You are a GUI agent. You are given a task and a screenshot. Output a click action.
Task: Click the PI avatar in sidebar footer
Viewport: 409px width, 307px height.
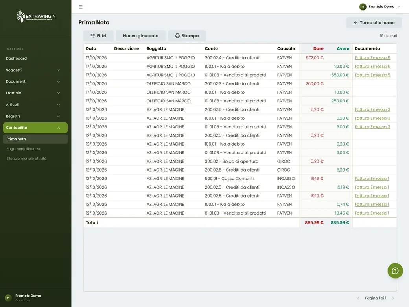coord(8,298)
